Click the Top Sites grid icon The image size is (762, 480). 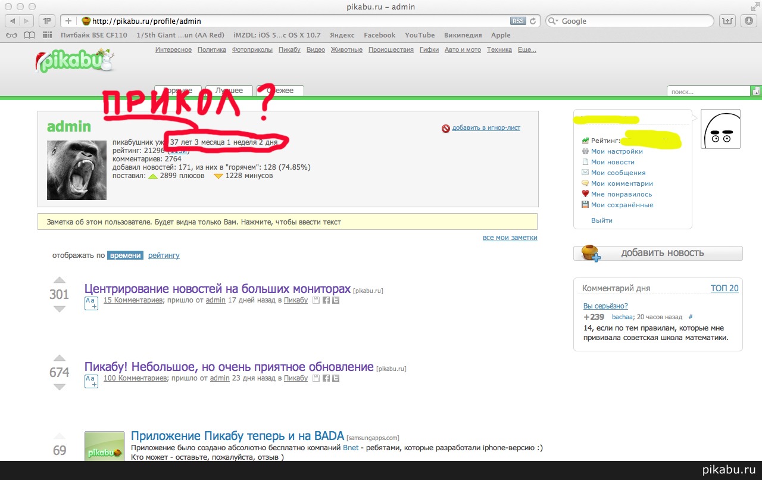[x=48, y=35]
